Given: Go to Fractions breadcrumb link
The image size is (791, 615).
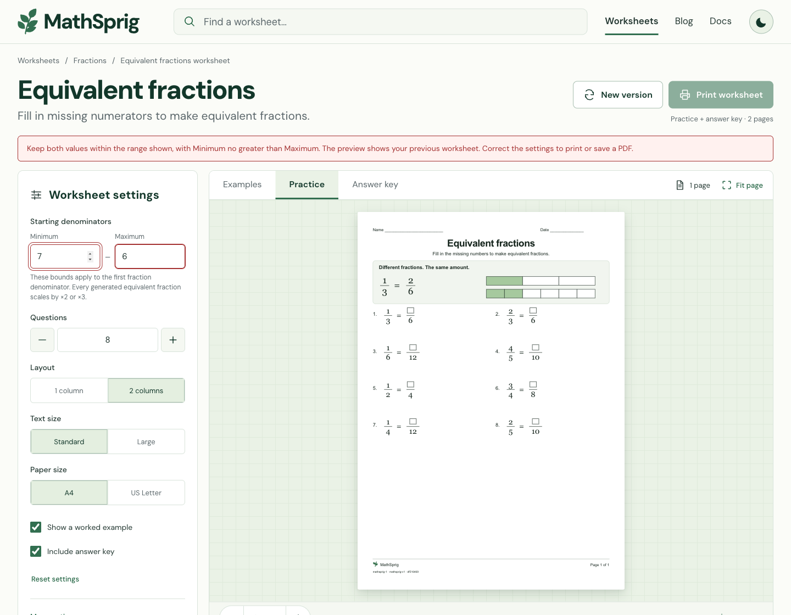Looking at the screenshot, I should pyautogui.click(x=90, y=60).
